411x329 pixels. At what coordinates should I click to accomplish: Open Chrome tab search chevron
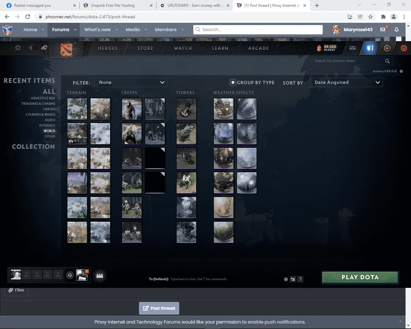click(359, 5)
